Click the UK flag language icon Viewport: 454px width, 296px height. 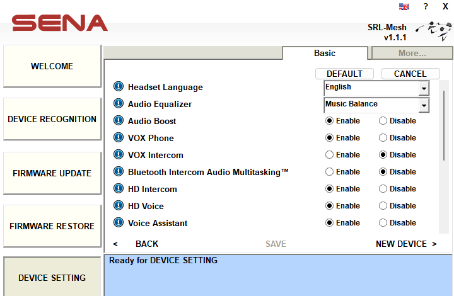pyautogui.click(x=404, y=6)
